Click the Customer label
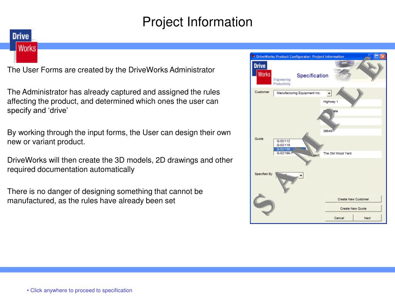The image size is (395, 296). (x=262, y=92)
